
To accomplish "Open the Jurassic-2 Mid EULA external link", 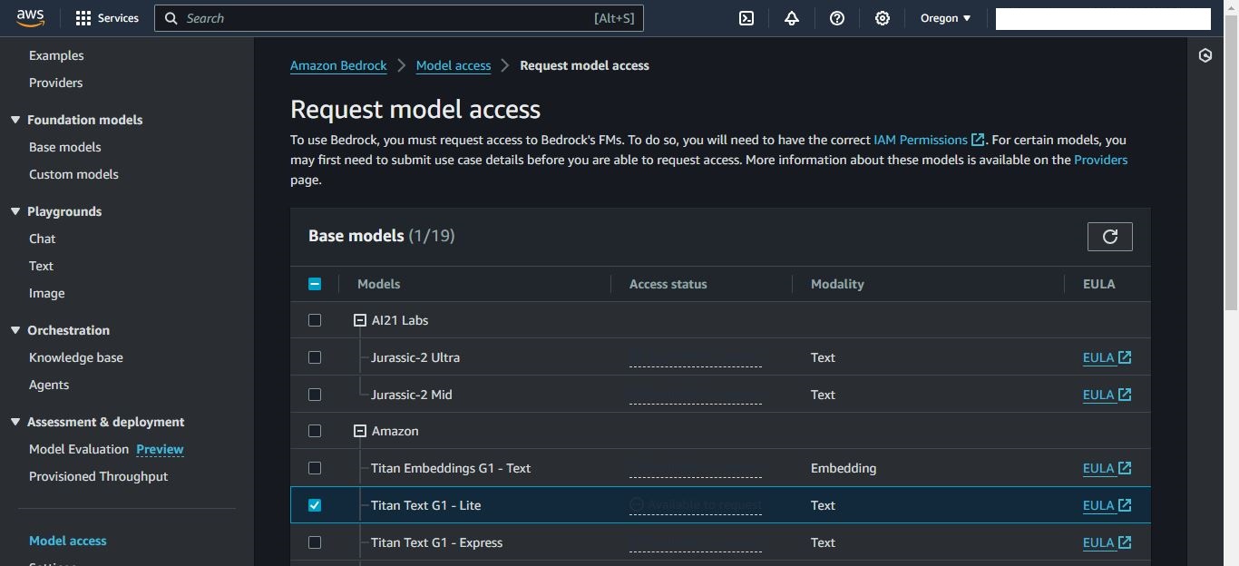I will 1107,395.
